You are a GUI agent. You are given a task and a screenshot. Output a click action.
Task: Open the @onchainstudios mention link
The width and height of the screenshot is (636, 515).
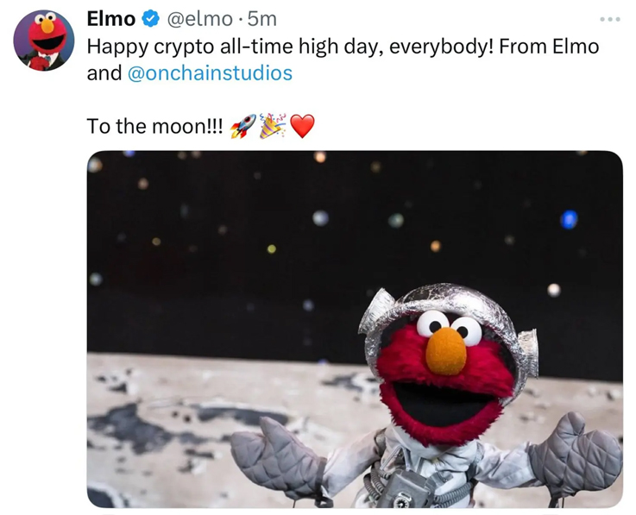point(210,73)
